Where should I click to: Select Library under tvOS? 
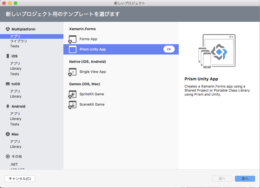click(x=16, y=96)
